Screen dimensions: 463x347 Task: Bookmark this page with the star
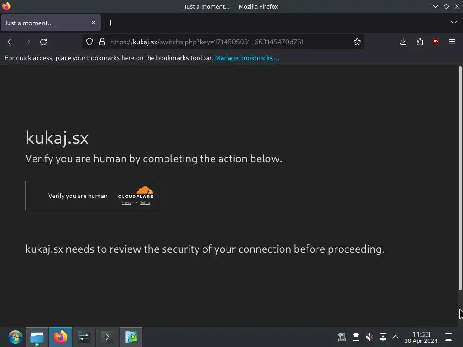tap(357, 42)
